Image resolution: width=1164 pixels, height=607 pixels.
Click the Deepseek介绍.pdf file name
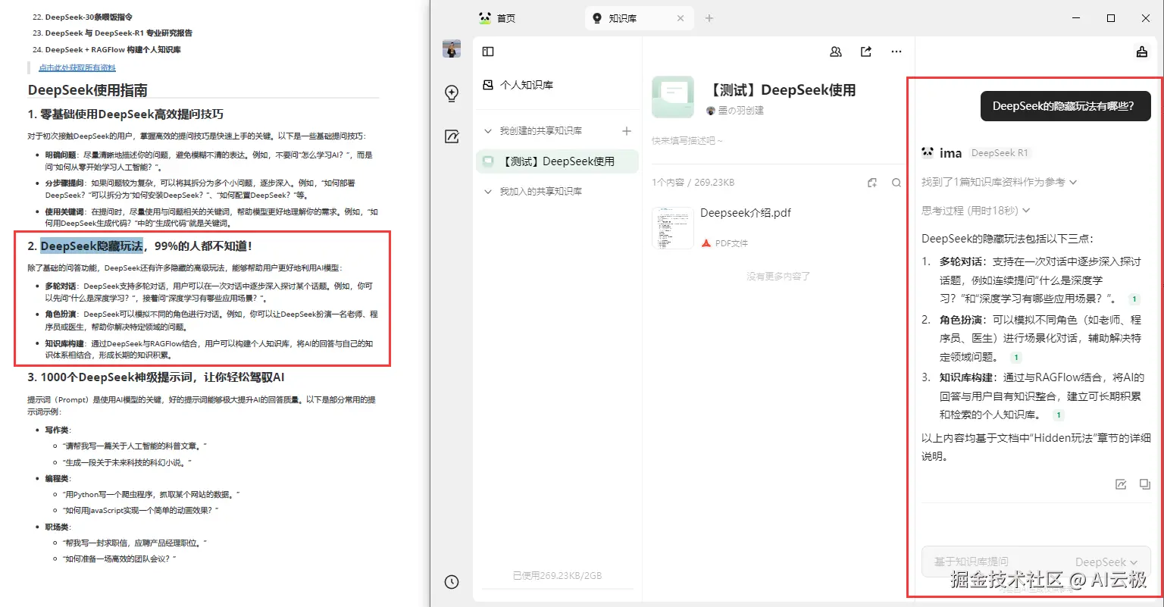746,213
